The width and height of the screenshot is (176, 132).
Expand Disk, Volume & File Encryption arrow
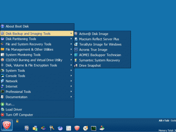coord(71,65)
